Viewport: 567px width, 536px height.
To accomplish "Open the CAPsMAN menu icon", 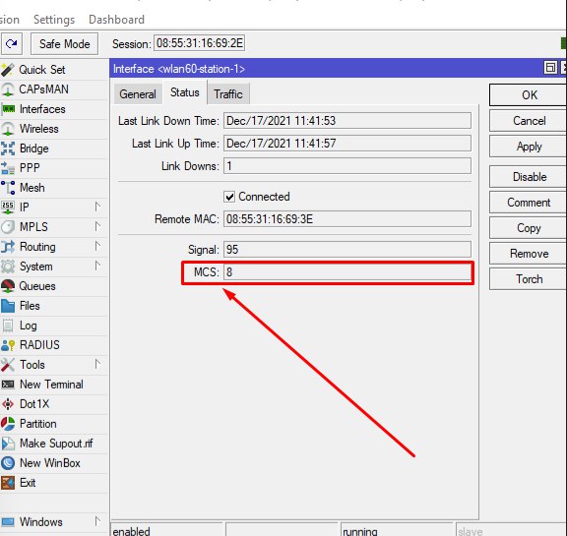I will (x=8, y=89).
